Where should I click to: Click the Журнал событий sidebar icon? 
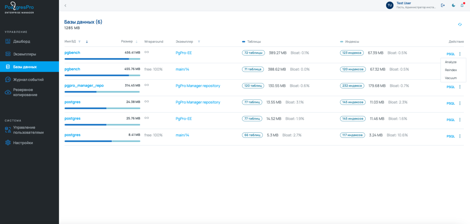coord(8,80)
